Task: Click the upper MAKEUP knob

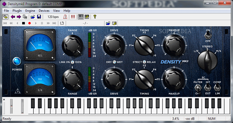Action: (174, 45)
